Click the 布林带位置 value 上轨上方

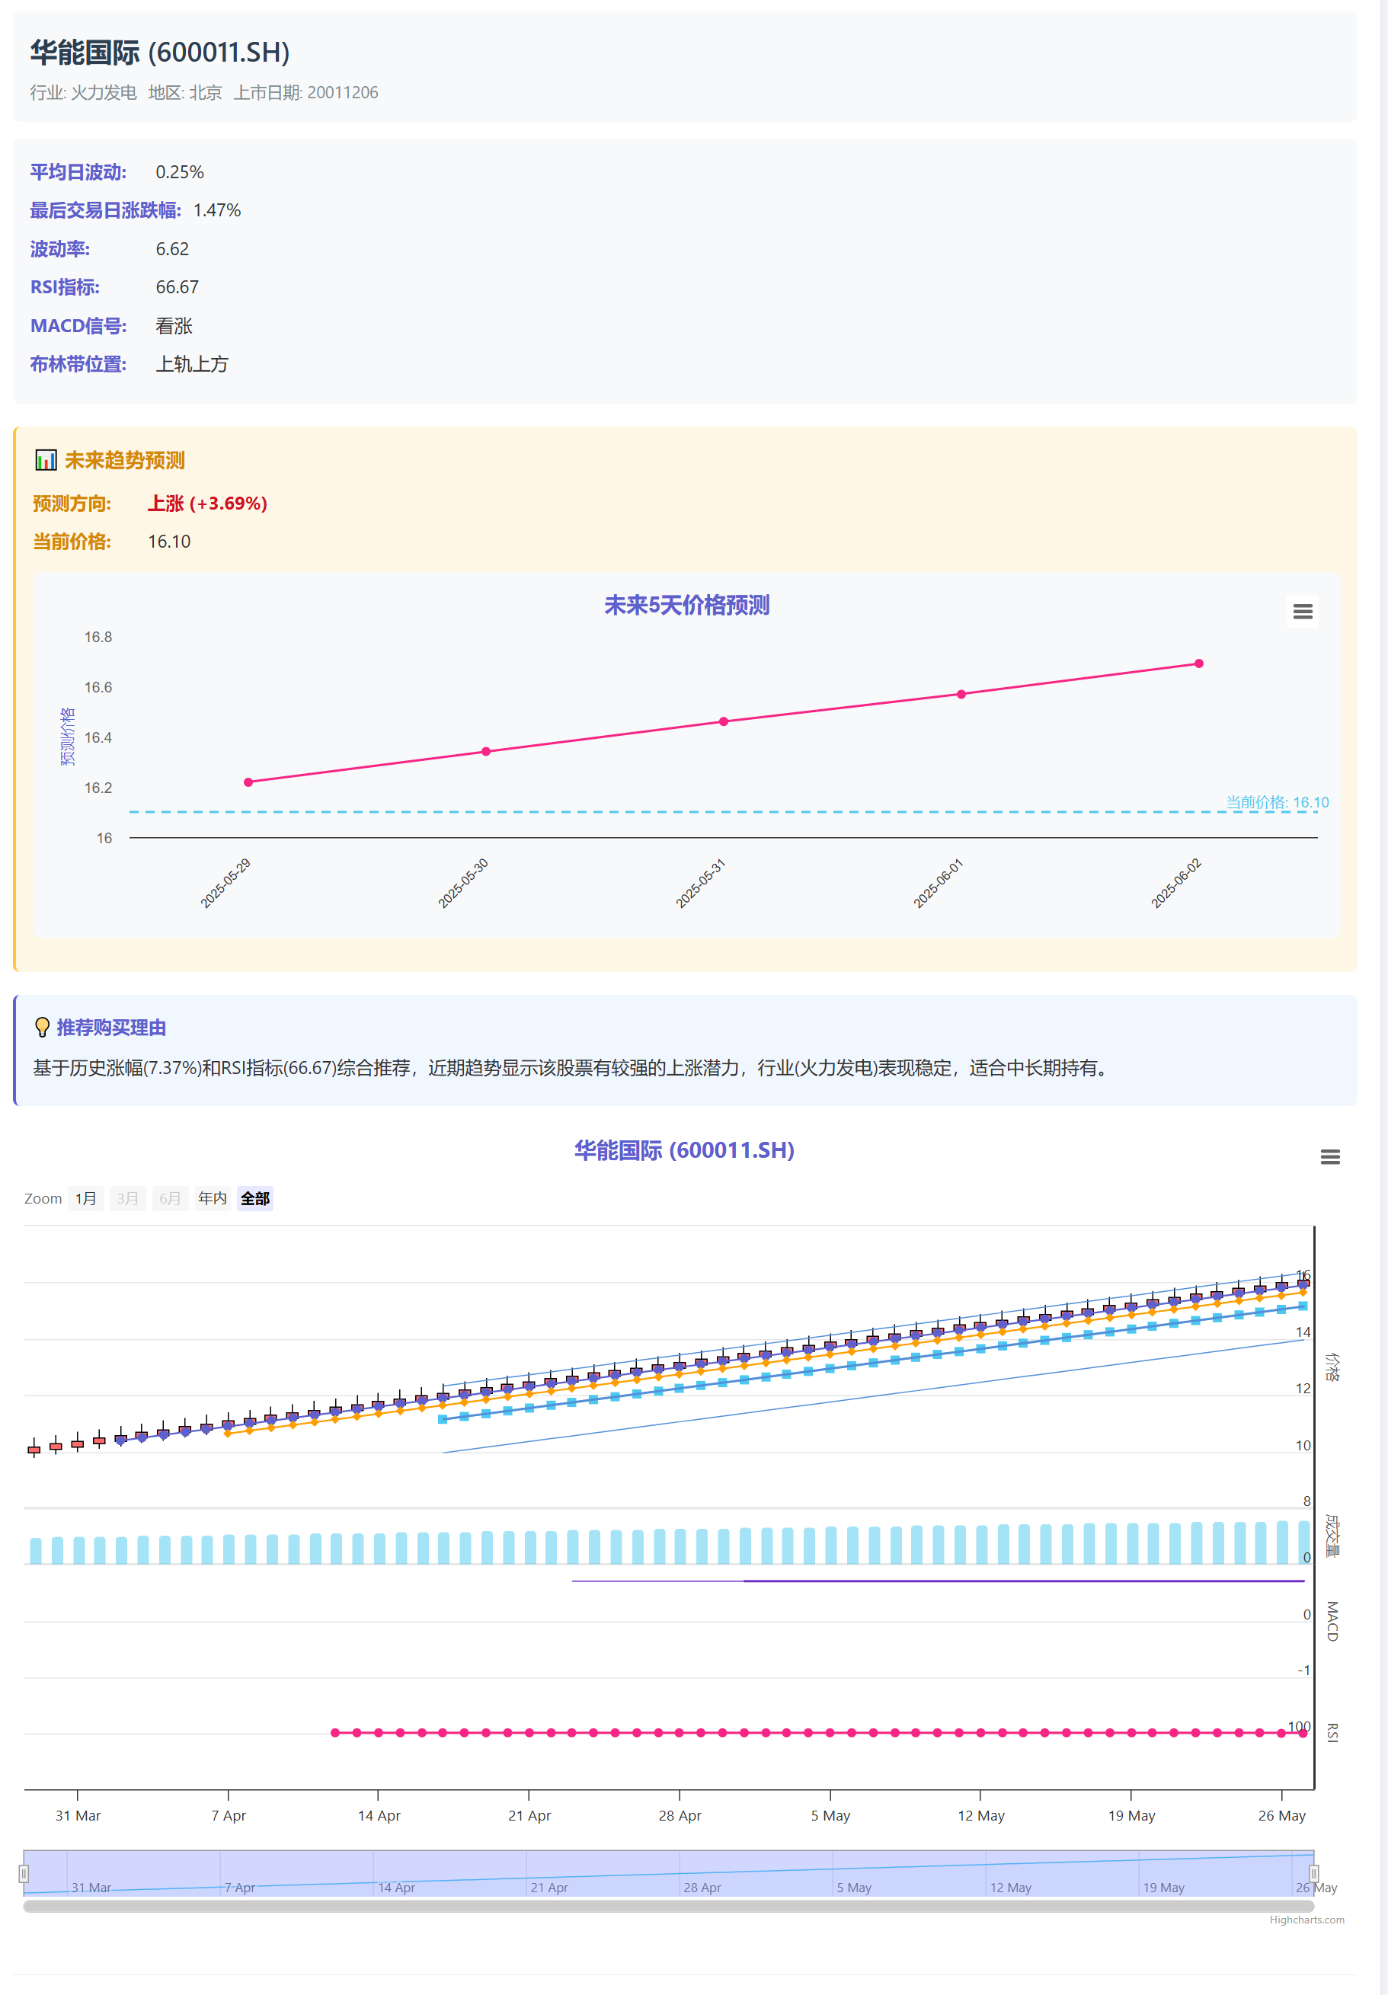[x=192, y=364]
